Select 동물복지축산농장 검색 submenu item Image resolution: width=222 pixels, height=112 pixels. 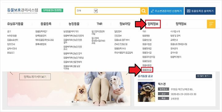coord(73,53)
